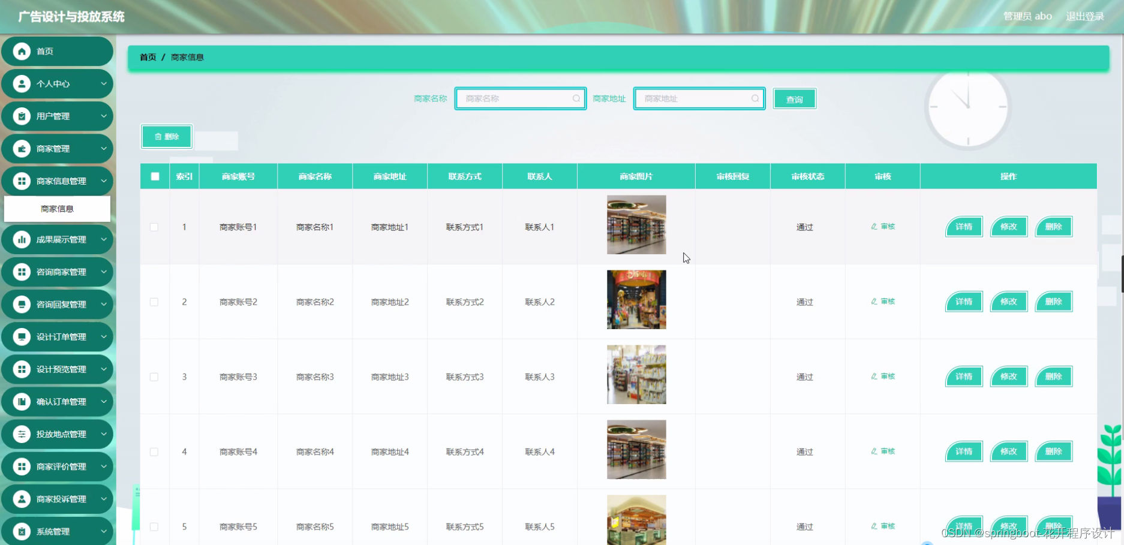Click the trash icon on the 删除 button

(x=158, y=136)
